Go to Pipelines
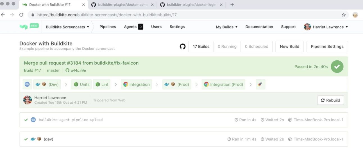This screenshot has height=148, width=363. 108,27
